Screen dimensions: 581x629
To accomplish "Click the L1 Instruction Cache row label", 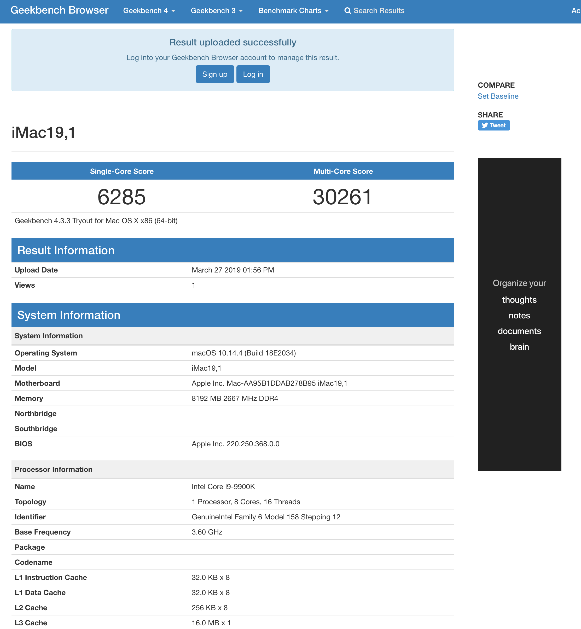I will tap(51, 577).
